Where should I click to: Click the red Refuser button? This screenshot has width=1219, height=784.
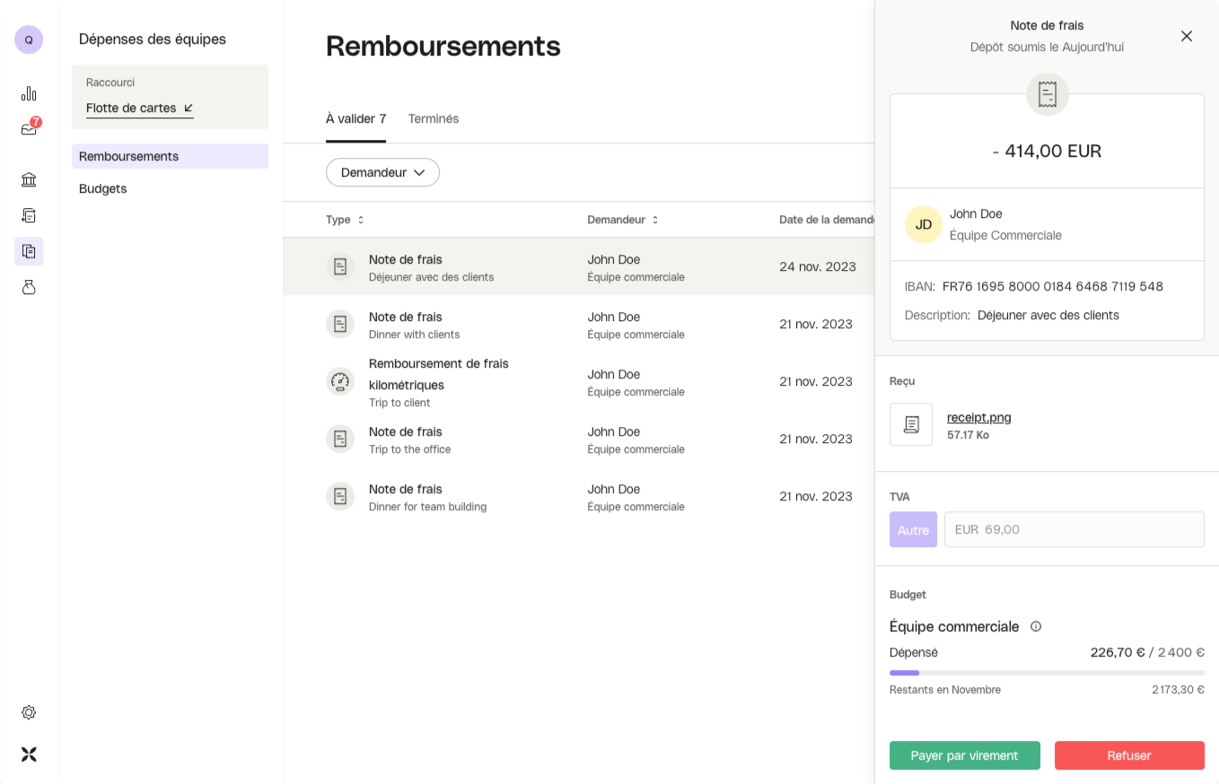pyautogui.click(x=1129, y=755)
